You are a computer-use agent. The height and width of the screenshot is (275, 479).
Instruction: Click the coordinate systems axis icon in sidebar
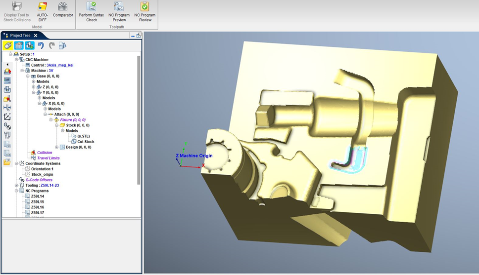[x=7, y=117]
